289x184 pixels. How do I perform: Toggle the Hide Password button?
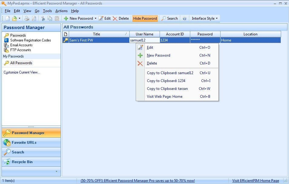[x=145, y=18]
